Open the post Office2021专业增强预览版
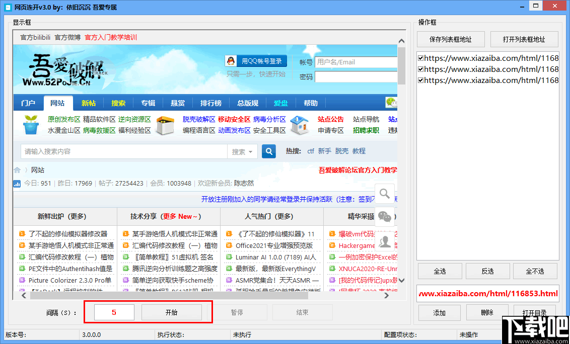Viewport: 570px width, 344px height. pyautogui.click(x=274, y=245)
